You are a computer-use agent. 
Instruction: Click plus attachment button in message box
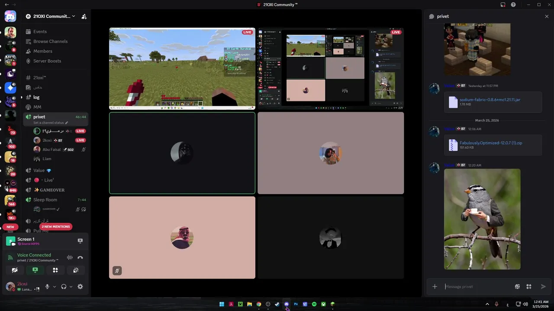coord(435,286)
